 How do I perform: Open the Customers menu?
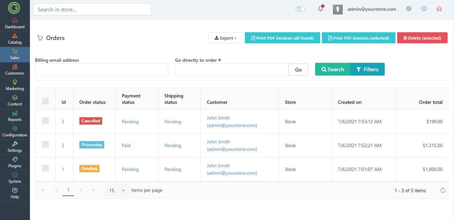[15, 70]
